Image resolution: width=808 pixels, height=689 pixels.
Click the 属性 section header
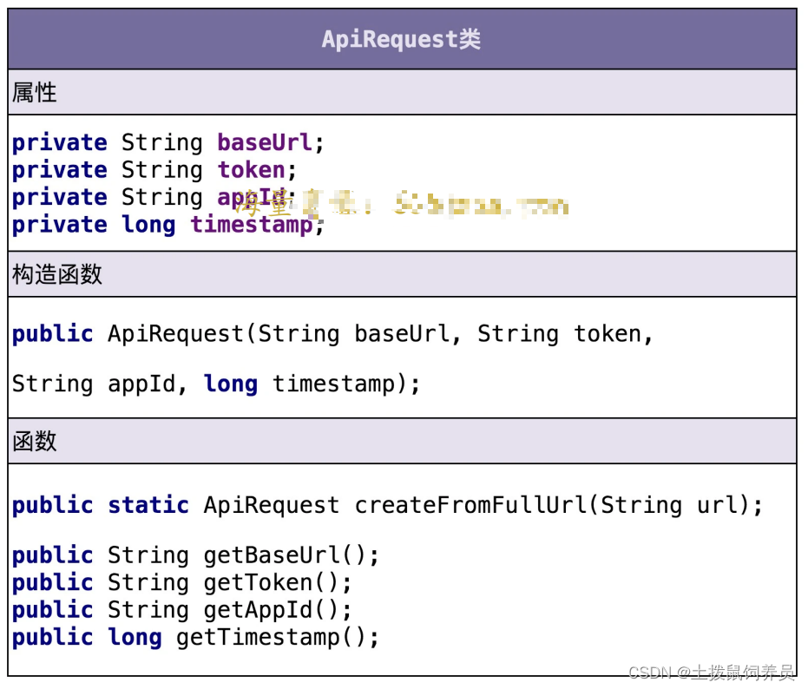pos(35,93)
